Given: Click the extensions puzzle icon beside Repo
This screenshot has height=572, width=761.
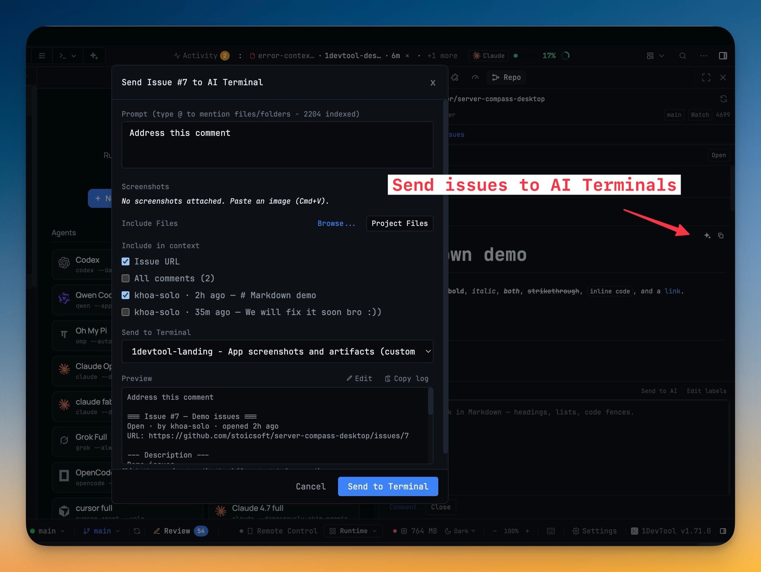Looking at the screenshot, I should [455, 77].
